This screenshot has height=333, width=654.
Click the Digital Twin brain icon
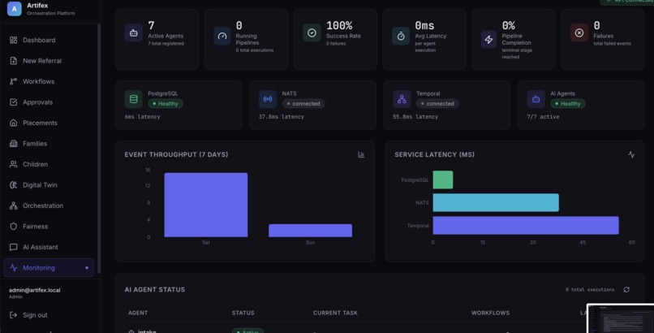click(13, 185)
